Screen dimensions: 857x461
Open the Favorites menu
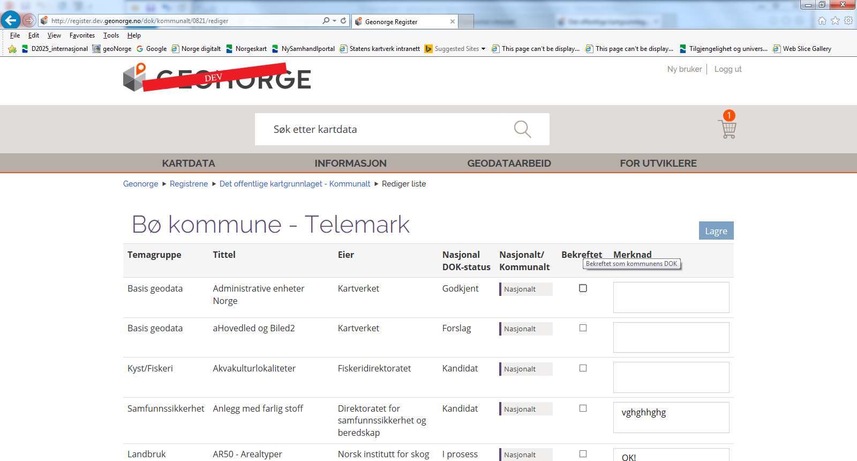coord(82,35)
